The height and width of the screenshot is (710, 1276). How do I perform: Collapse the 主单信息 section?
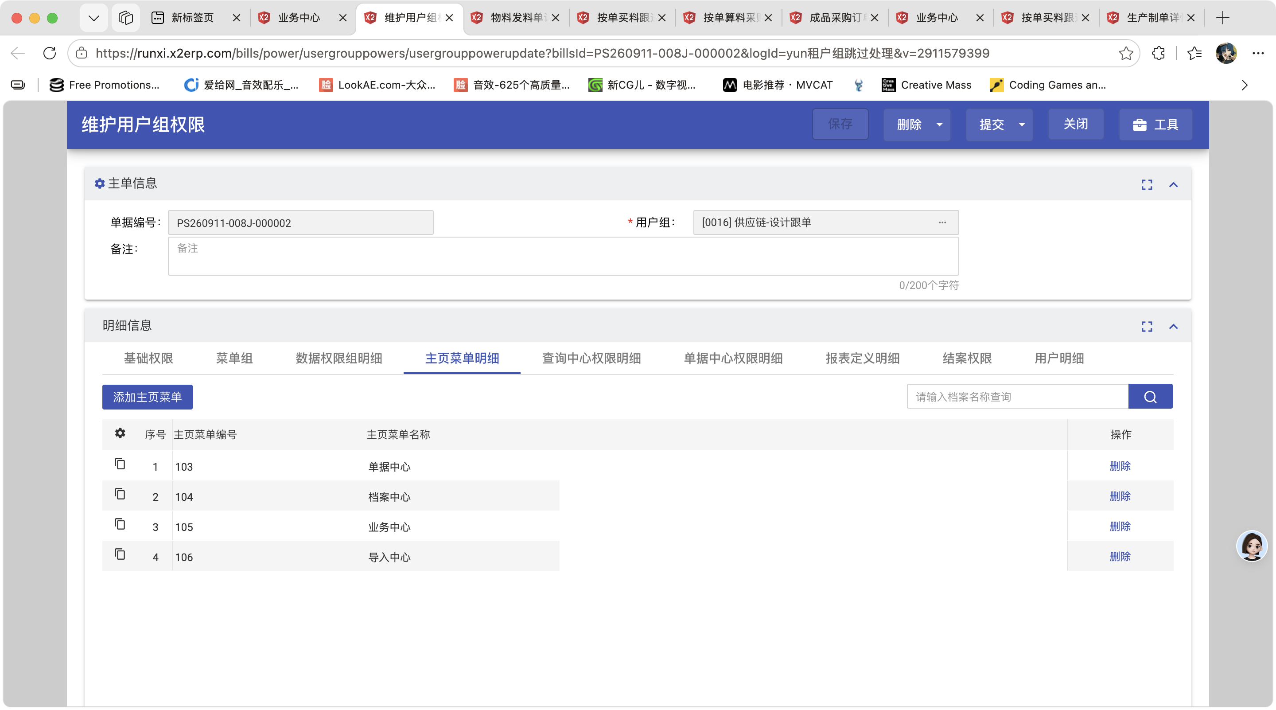click(1174, 185)
